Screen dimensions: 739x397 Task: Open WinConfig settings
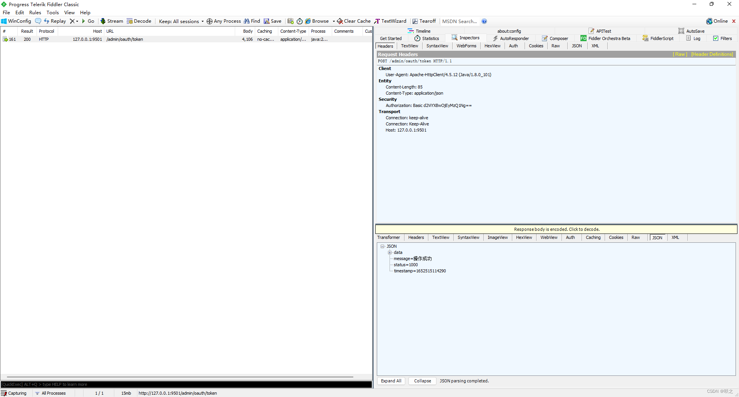(16, 21)
